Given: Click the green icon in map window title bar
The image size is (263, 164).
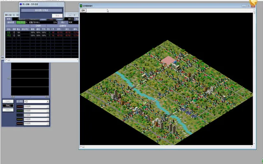Looking at the screenshot, I should tap(81, 6).
